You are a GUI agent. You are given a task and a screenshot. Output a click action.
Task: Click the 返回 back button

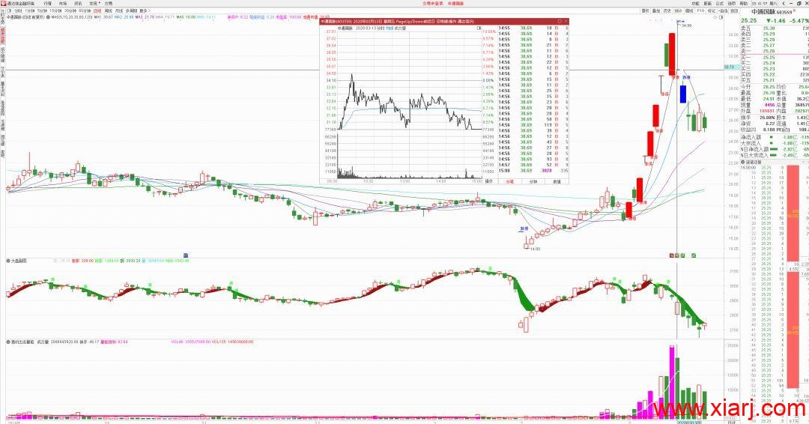[x=735, y=10]
